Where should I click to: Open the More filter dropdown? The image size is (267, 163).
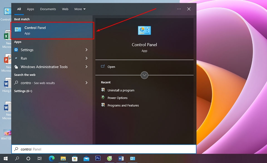pyautogui.click(x=80, y=9)
